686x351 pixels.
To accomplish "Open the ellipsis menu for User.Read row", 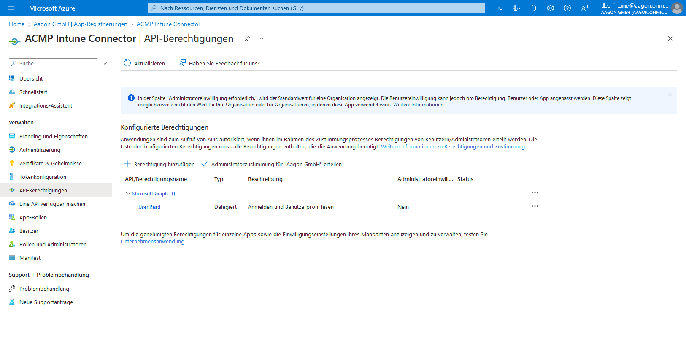I will pyautogui.click(x=535, y=206).
